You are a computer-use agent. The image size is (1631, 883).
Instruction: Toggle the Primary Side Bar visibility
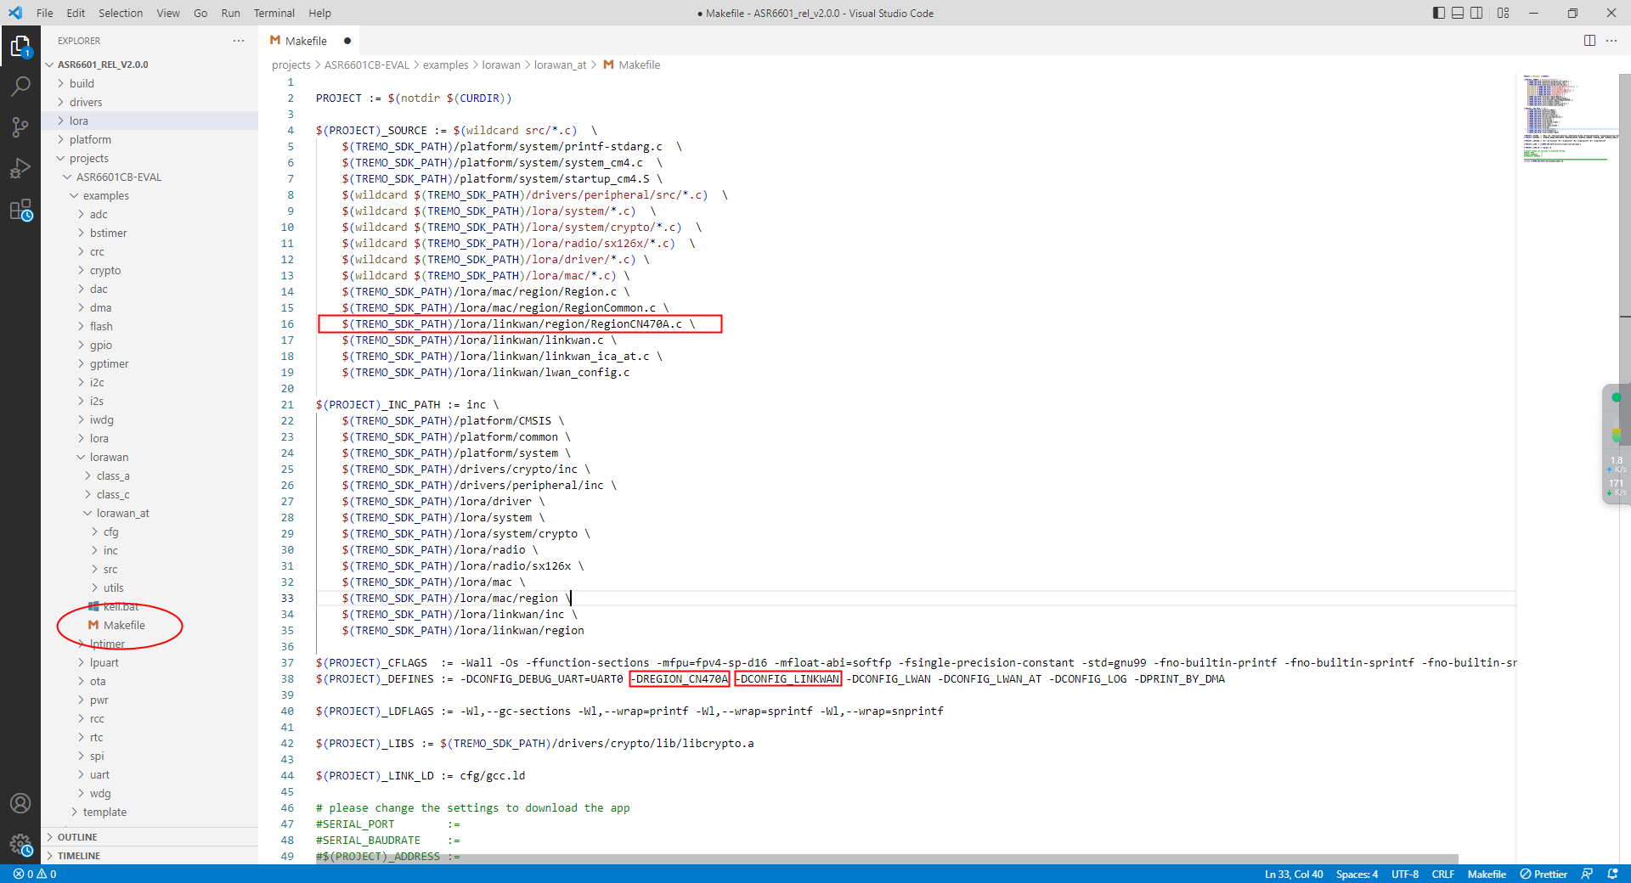click(x=1438, y=13)
